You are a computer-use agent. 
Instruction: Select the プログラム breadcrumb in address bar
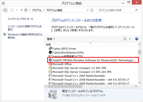coord(37,10)
